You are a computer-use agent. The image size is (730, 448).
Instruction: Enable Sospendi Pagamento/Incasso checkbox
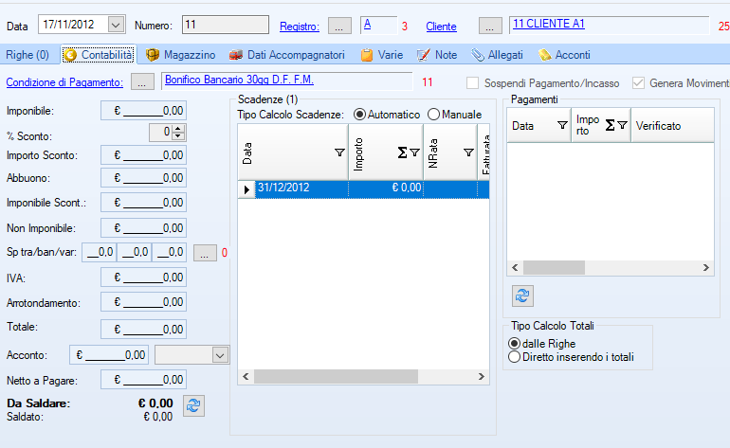click(475, 83)
